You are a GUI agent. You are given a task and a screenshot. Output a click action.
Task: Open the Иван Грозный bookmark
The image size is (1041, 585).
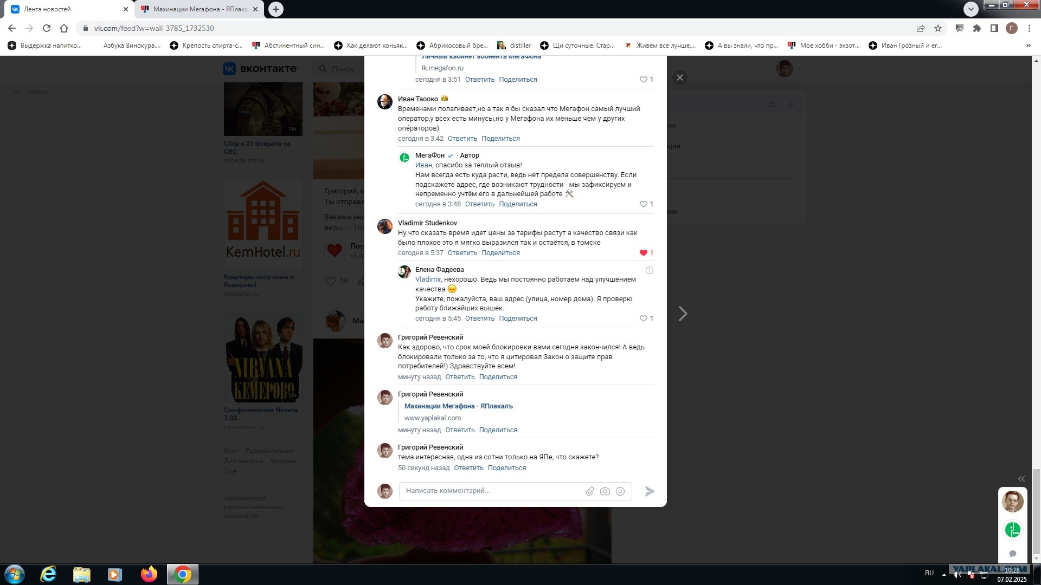tap(905, 45)
